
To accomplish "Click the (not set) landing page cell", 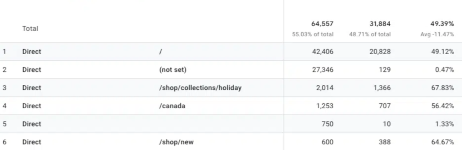I will (173, 70).
